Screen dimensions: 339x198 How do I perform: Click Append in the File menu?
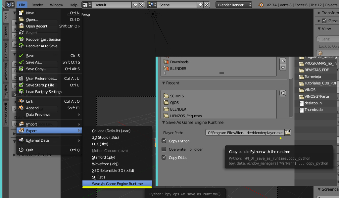click(x=49, y=108)
